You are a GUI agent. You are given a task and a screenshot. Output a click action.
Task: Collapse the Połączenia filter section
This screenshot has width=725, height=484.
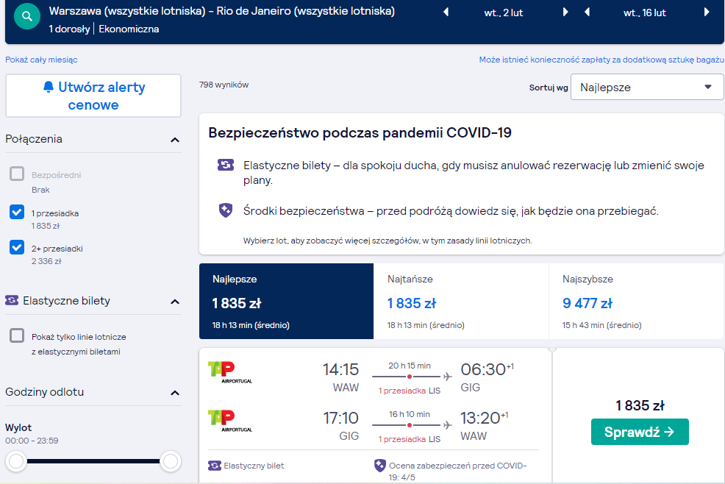175,140
